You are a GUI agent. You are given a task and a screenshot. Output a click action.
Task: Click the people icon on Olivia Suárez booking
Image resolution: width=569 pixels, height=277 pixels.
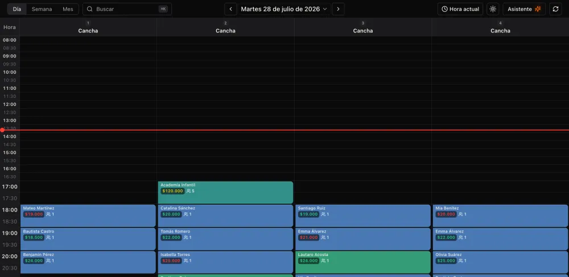pos(461,261)
